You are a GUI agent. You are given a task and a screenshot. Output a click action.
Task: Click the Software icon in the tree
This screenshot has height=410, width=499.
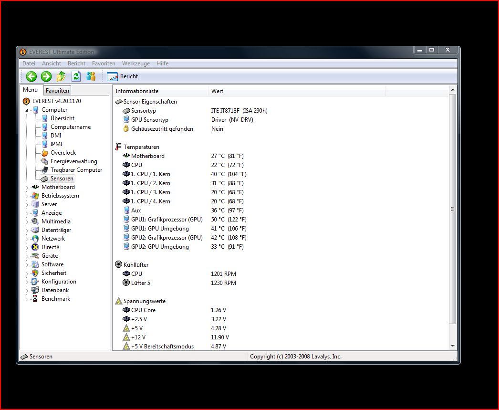point(35,264)
